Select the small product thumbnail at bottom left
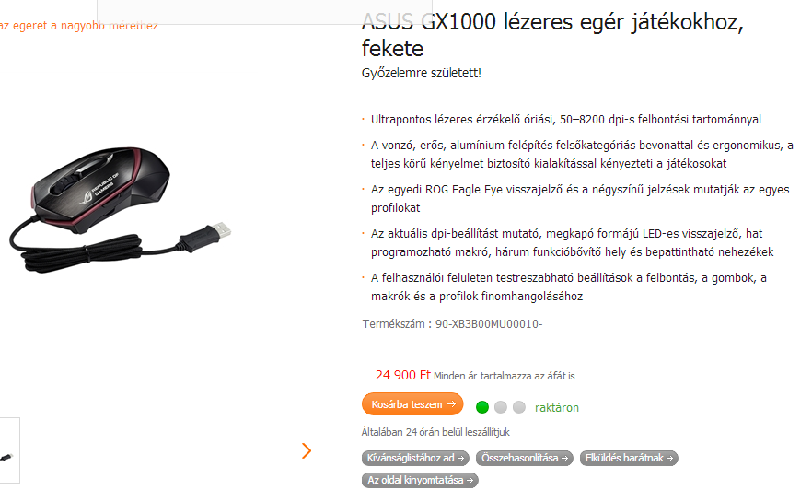Viewport: 812px width, 502px height. (x=8, y=450)
